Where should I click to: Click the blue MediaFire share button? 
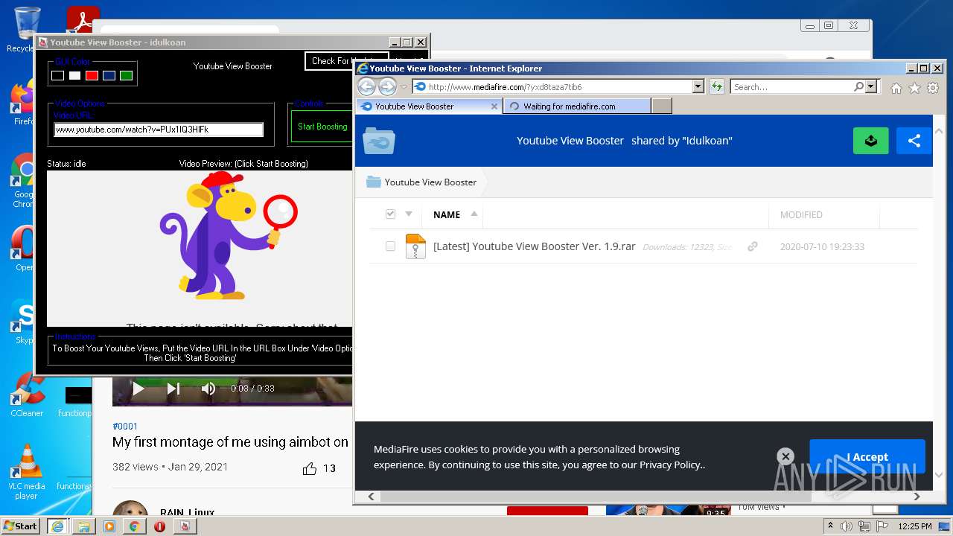pyautogui.click(x=914, y=140)
